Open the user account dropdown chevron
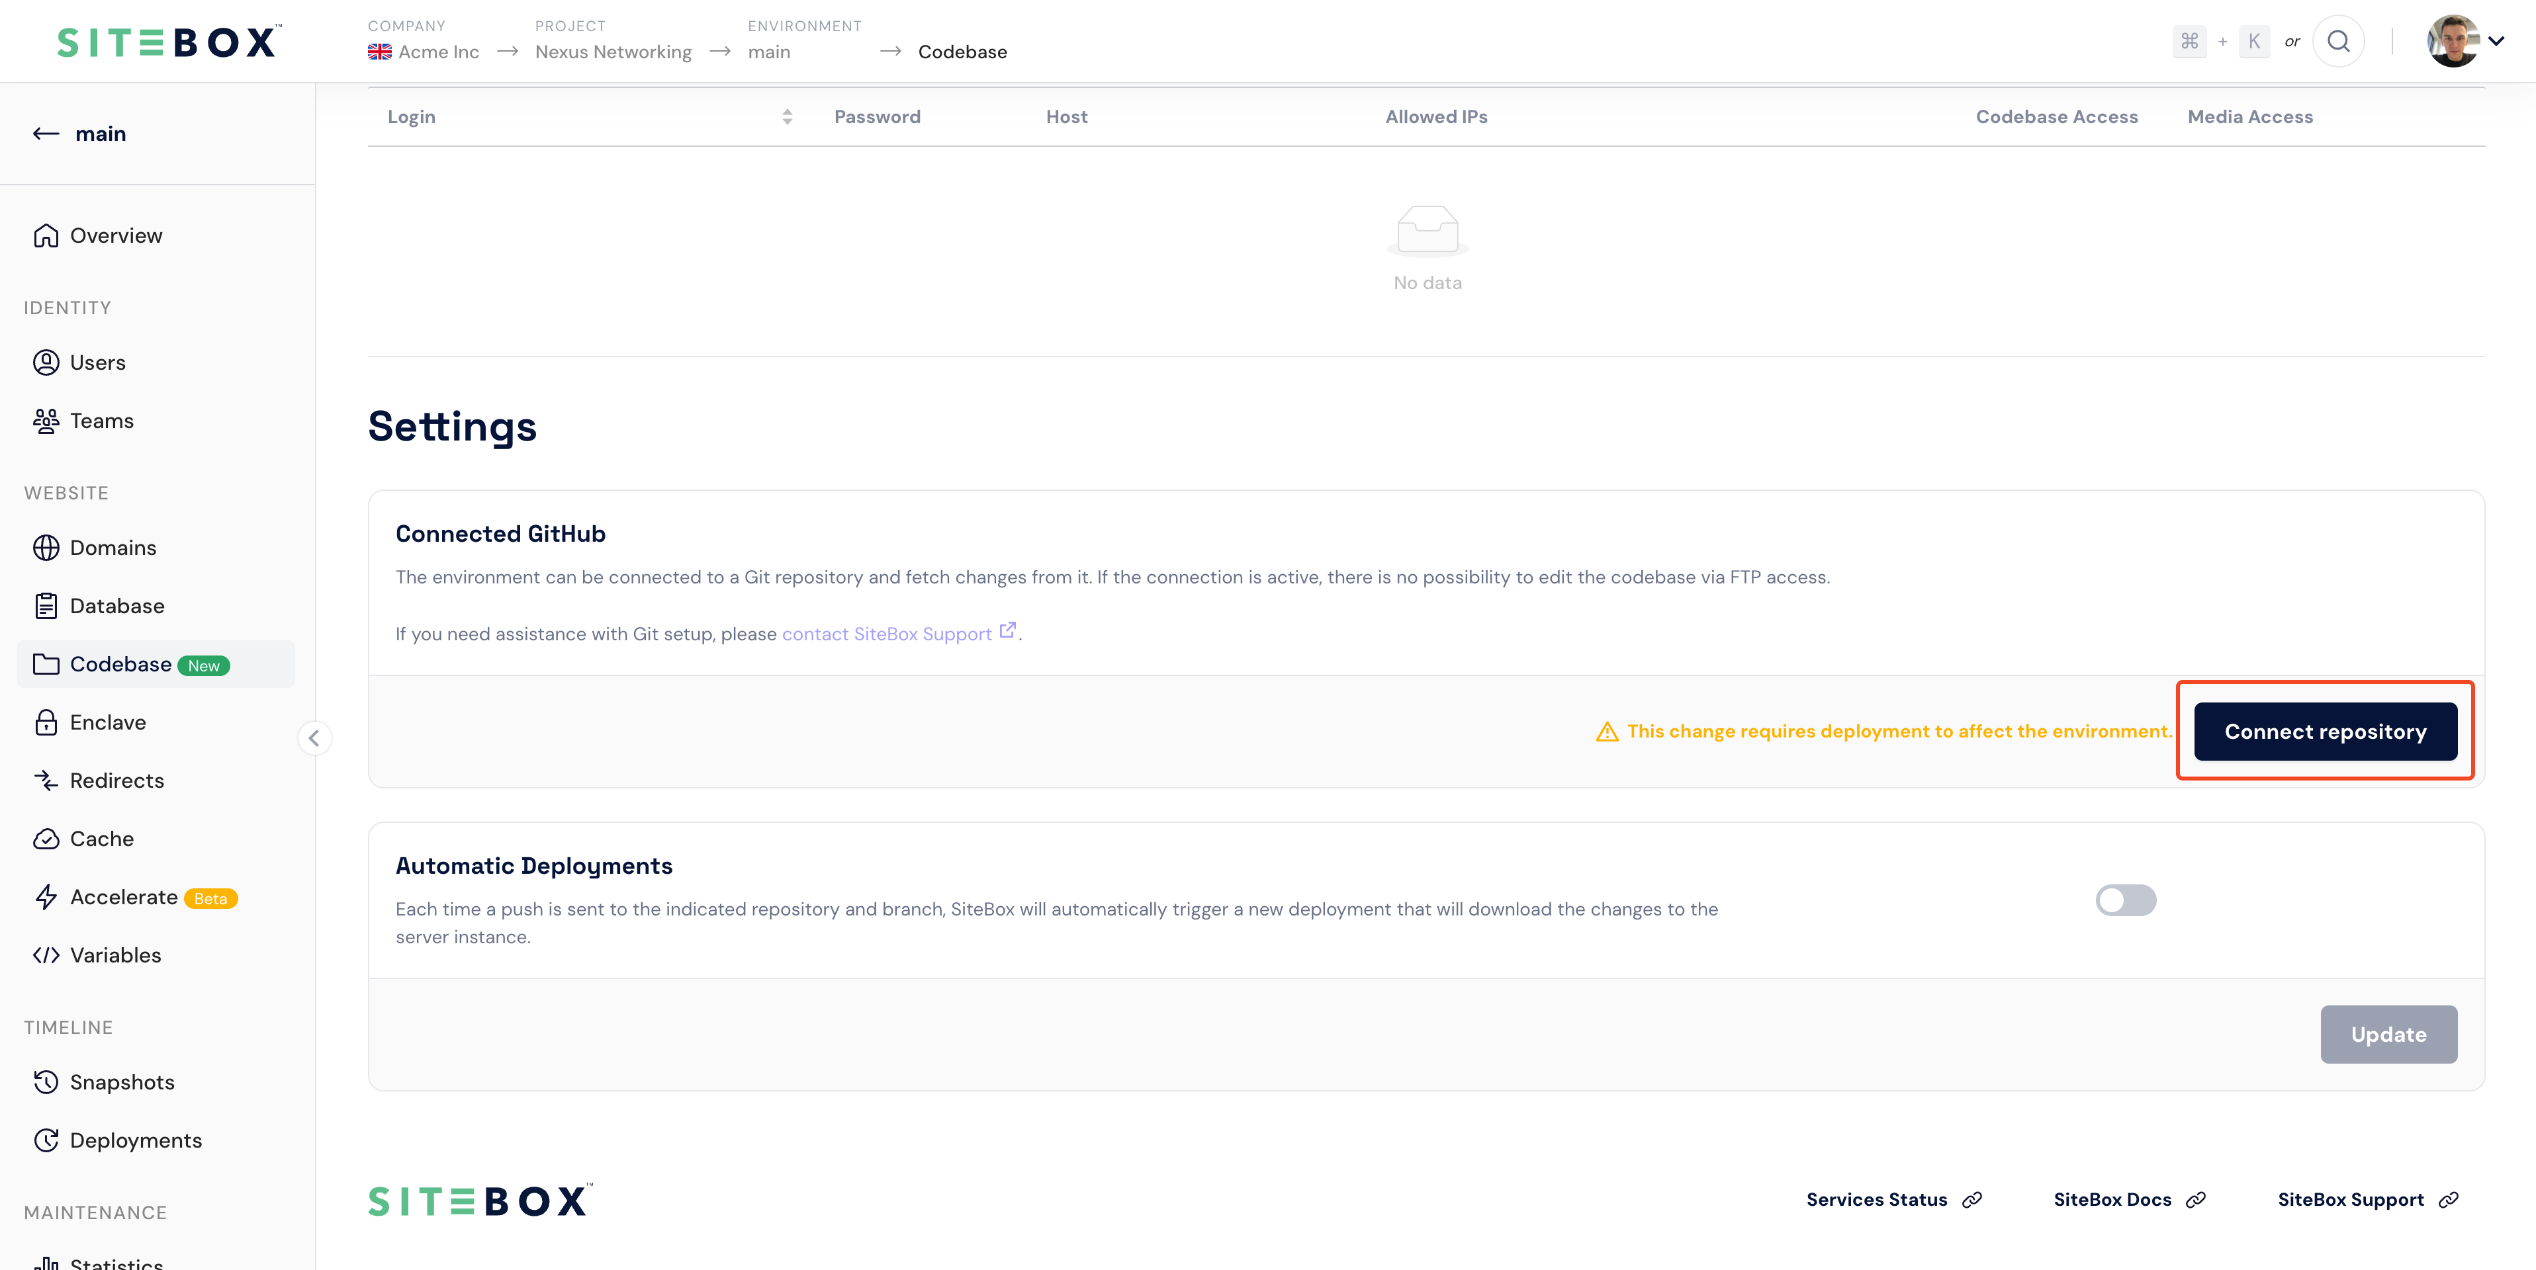2536x1270 pixels. click(x=2496, y=41)
